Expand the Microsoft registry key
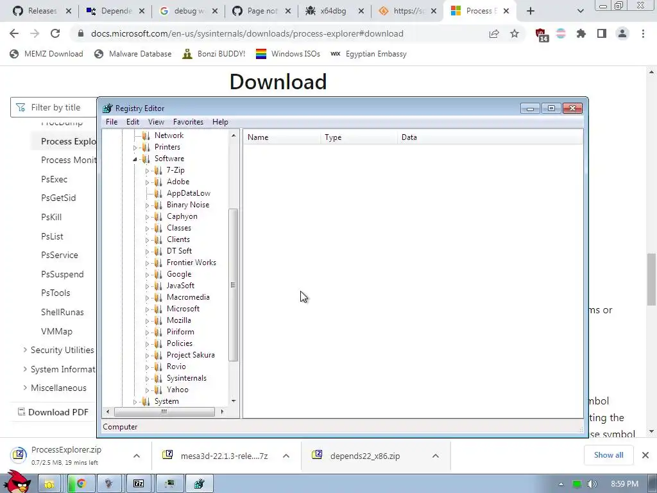The height and width of the screenshot is (493, 657). 147,309
